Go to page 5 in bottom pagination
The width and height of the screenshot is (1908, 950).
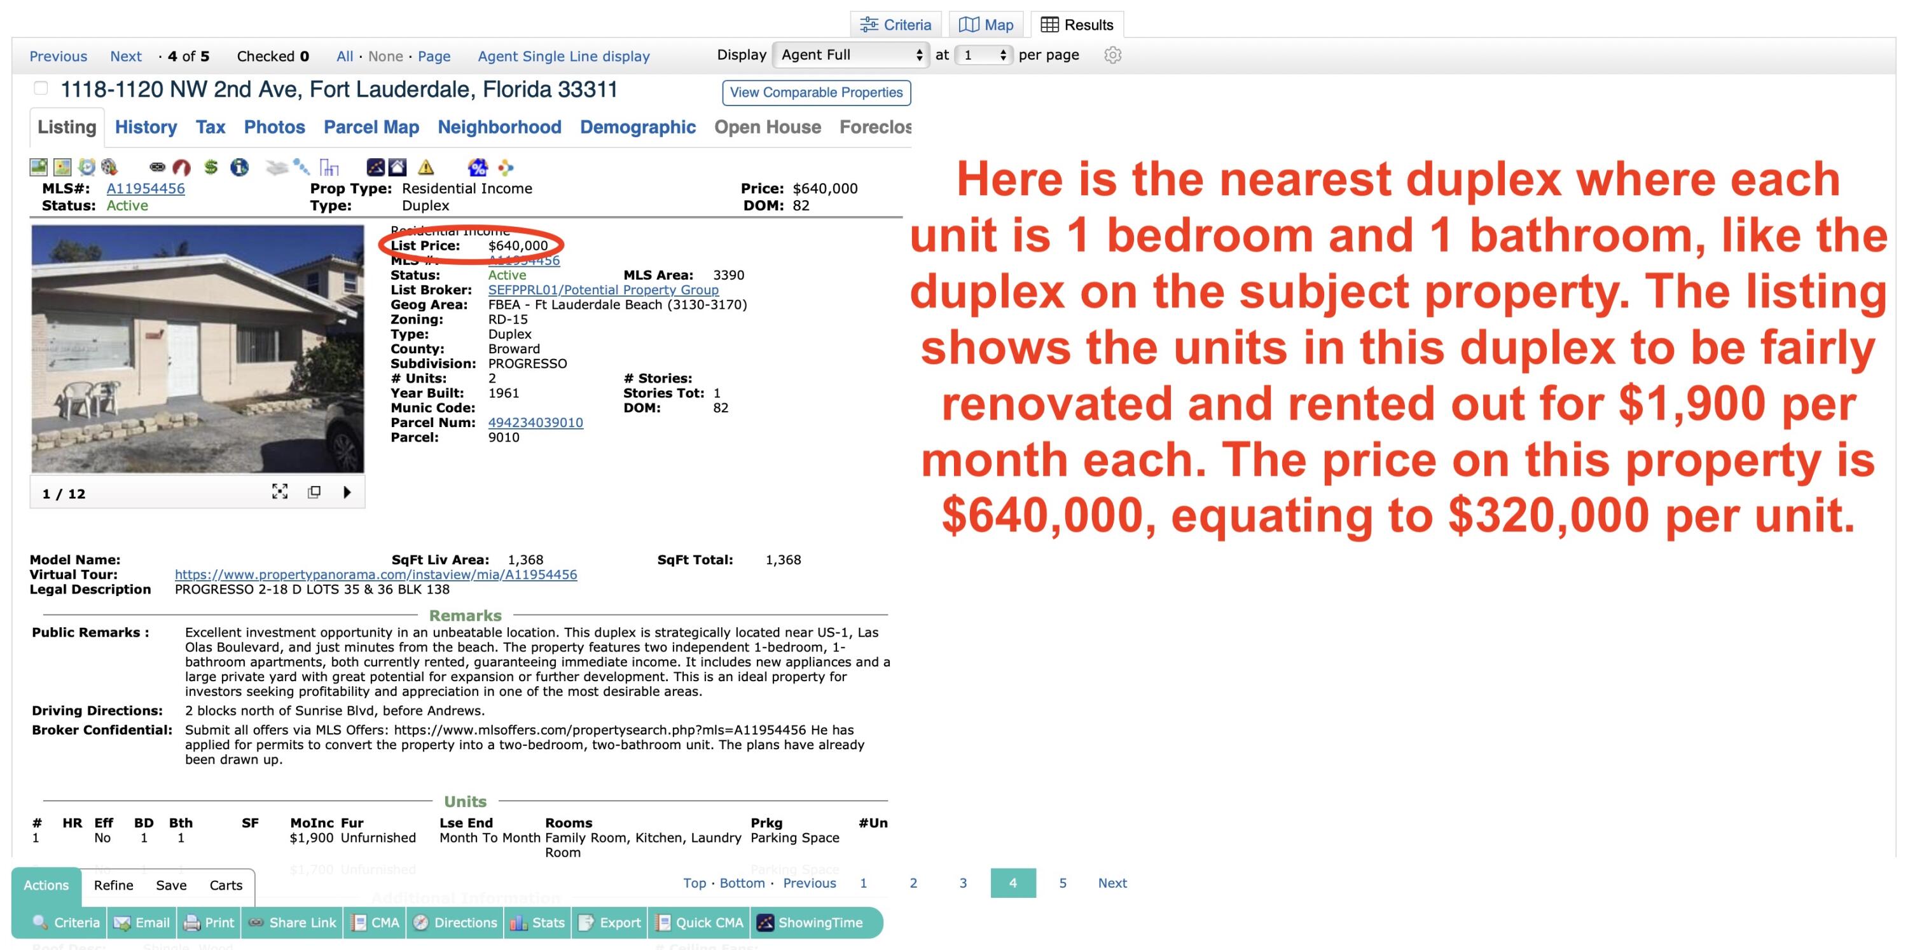tap(1062, 883)
